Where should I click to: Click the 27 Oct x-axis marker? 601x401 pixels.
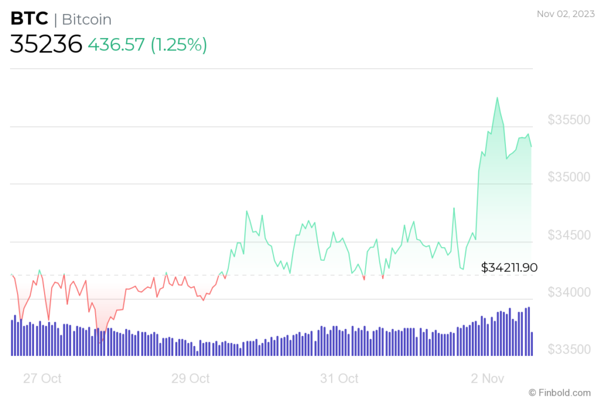click(x=42, y=378)
